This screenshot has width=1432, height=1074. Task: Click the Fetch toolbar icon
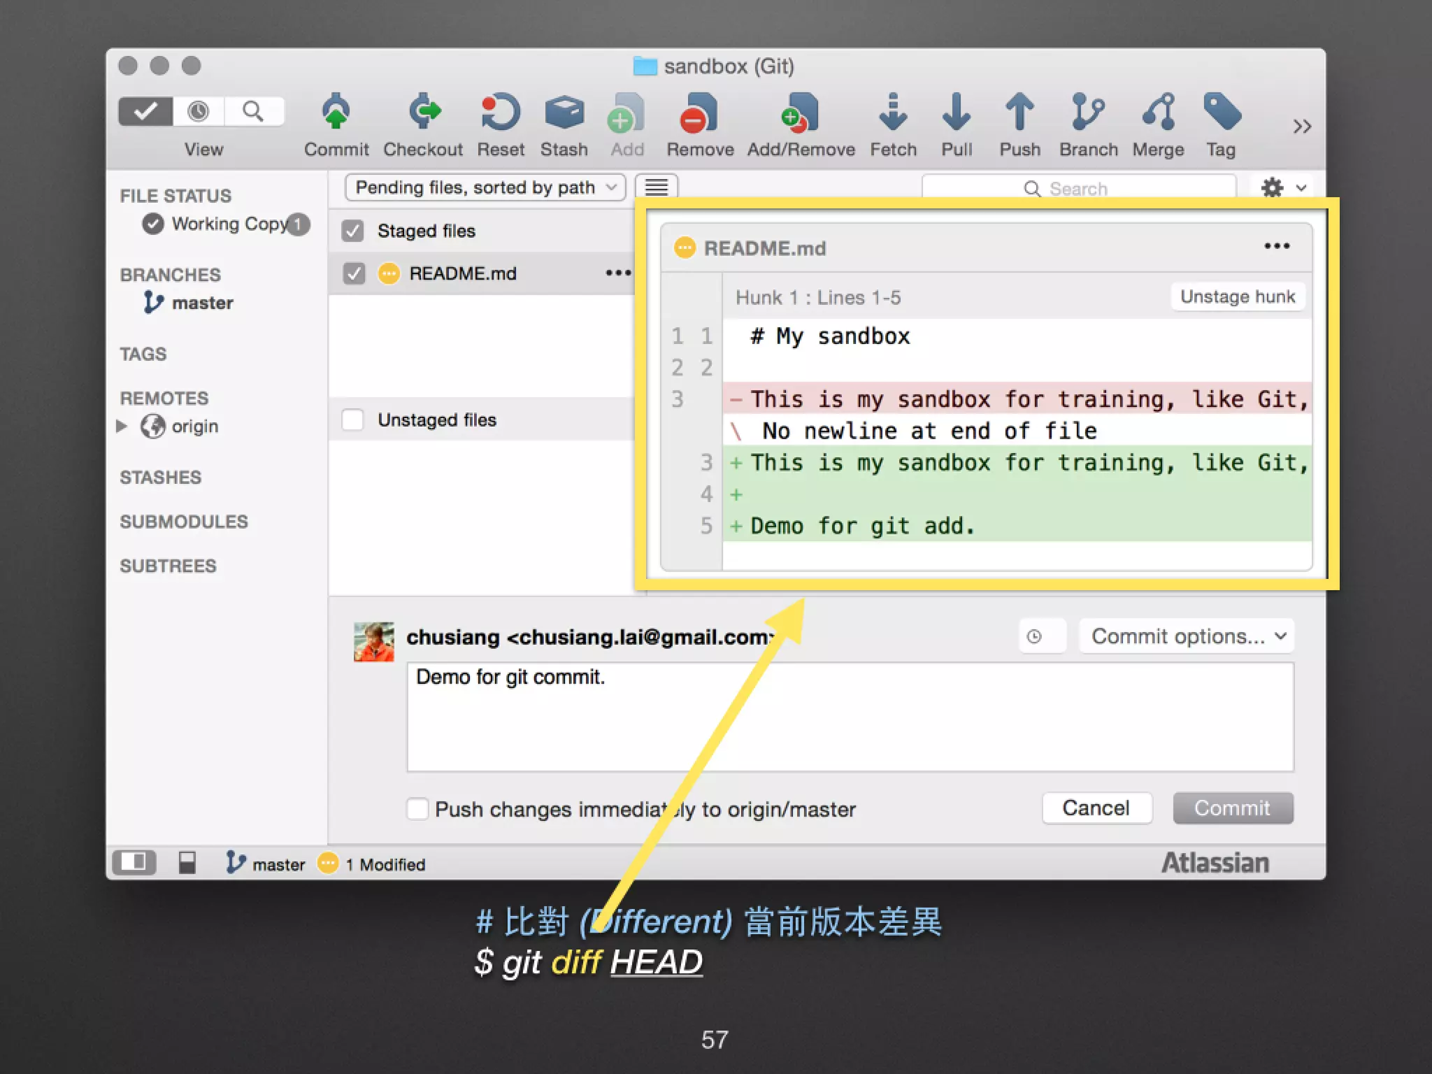893,113
